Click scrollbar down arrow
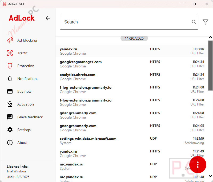 210,176
